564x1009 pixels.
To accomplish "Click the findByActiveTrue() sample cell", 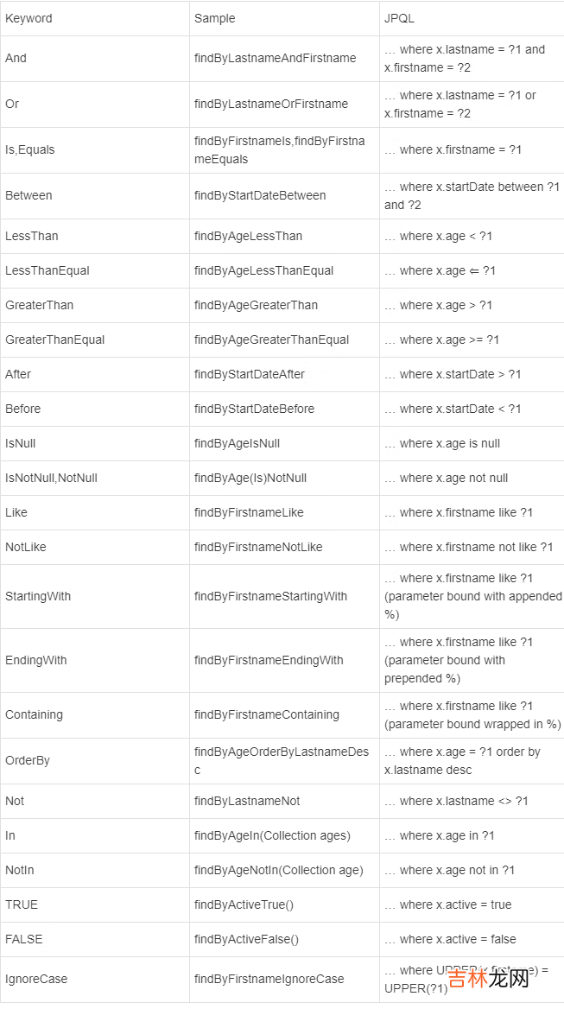I will click(x=244, y=904).
